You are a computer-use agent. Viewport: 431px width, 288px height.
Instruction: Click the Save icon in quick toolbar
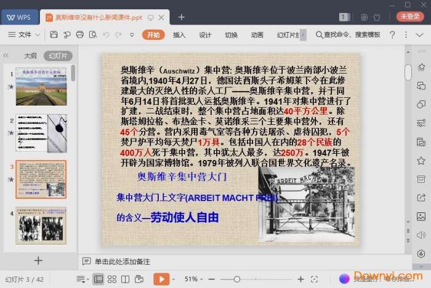(x=55, y=35)
